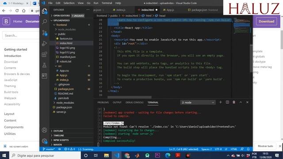Click Windows taskbar search box
Image resolution: width=283 pixels, height=159 pixels.
45,155
